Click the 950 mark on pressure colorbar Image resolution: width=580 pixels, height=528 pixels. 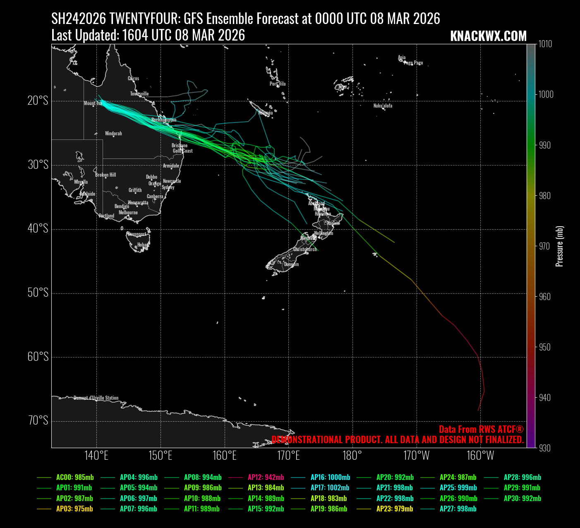tap(544, 347)
